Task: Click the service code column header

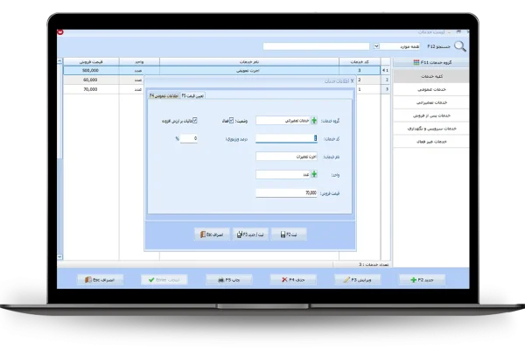Action: (x=360, y=62)
